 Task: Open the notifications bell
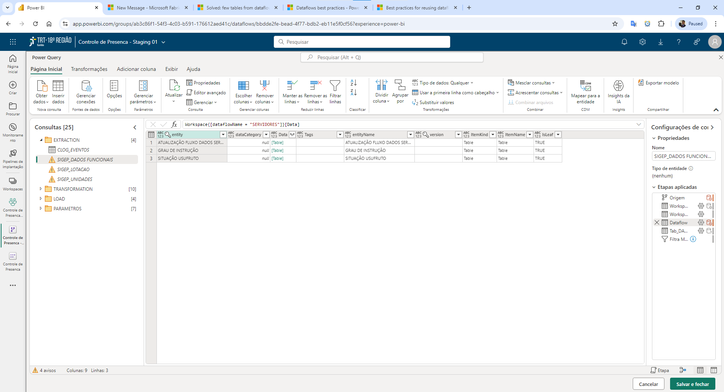tap(624, 42)
